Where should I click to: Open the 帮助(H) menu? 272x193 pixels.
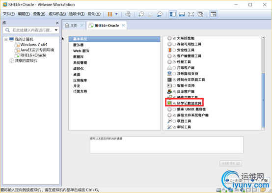coord(94,14)
